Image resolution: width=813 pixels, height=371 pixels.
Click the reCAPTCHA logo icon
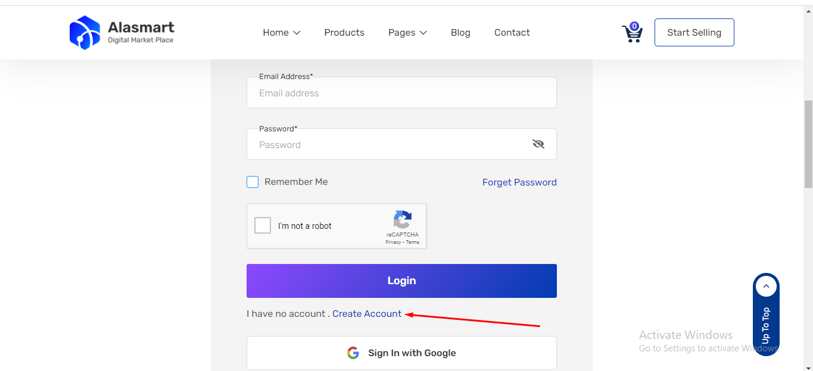403,220
